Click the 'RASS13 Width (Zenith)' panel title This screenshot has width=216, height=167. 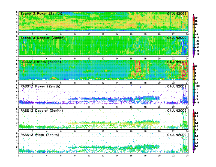40,135
